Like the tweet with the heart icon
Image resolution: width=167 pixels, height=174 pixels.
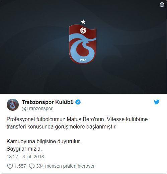(10, 166)
